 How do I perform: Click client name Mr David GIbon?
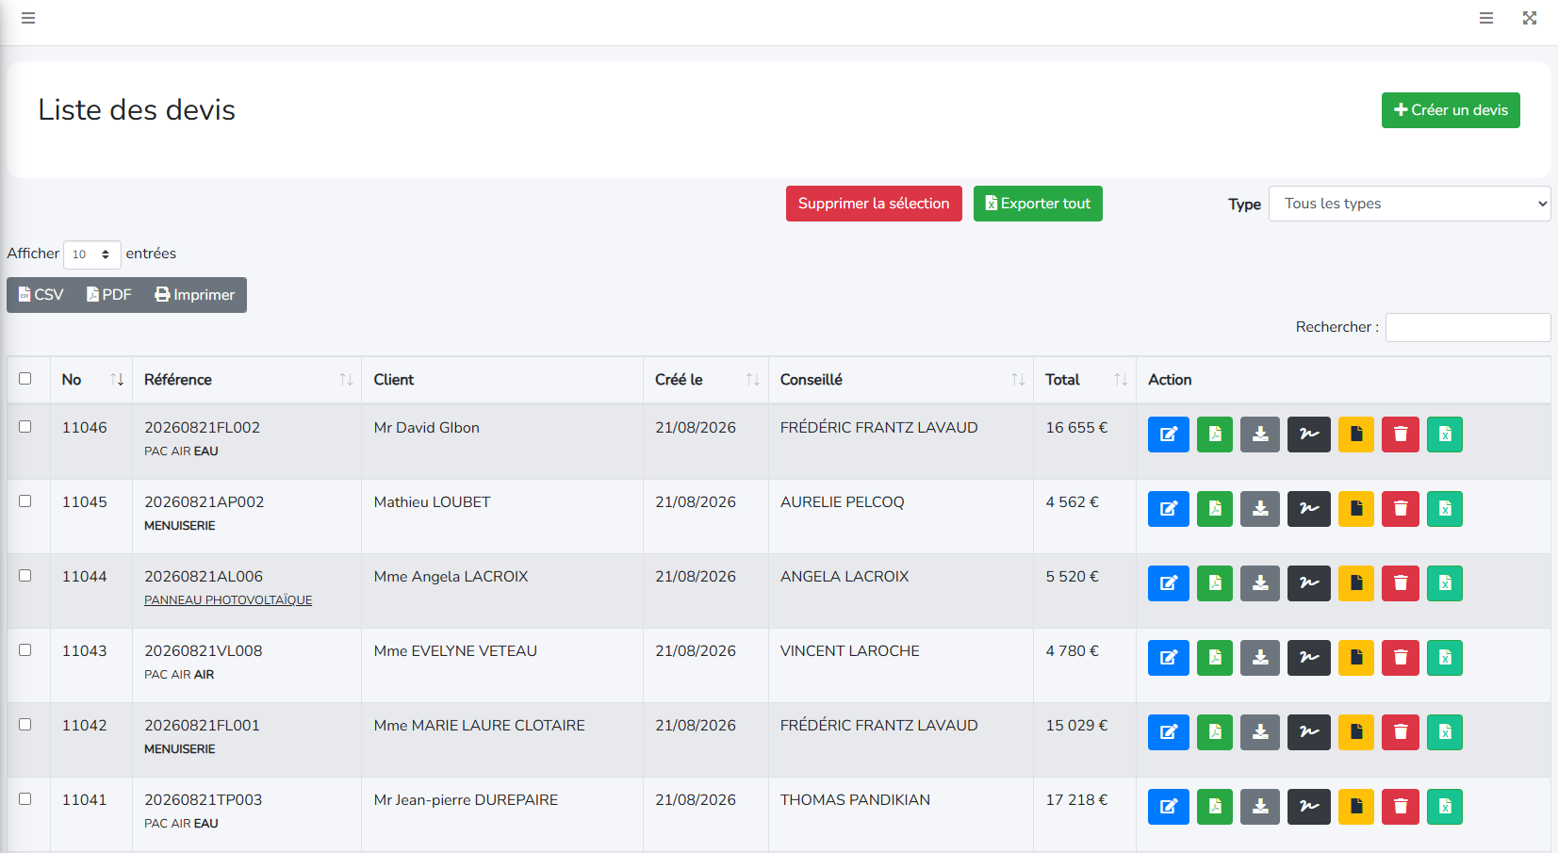(x=426, y=428)
